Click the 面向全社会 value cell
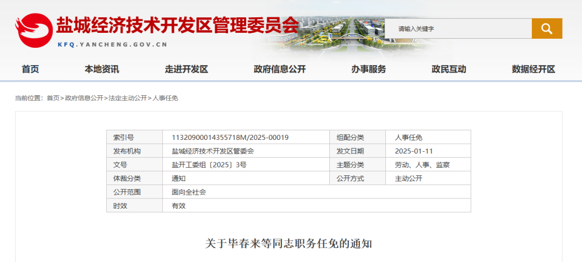This screenshot has height=262, width=582. click(x=317, y=192)
